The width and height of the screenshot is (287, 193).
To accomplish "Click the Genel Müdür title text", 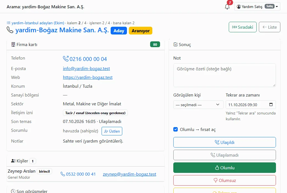I will [19, 177].
